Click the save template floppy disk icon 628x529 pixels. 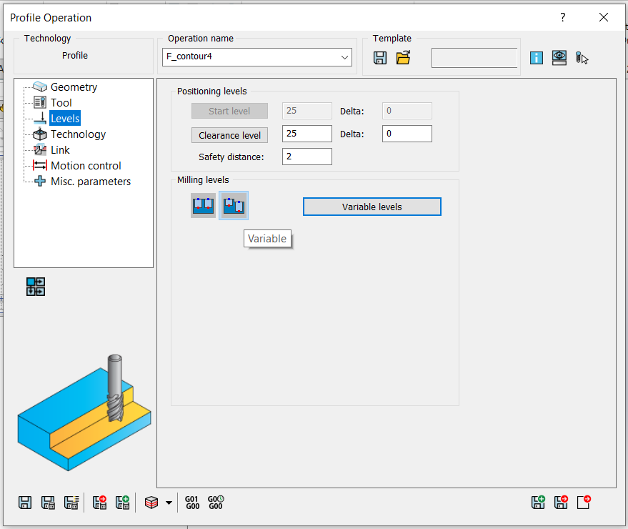point(380,58)
